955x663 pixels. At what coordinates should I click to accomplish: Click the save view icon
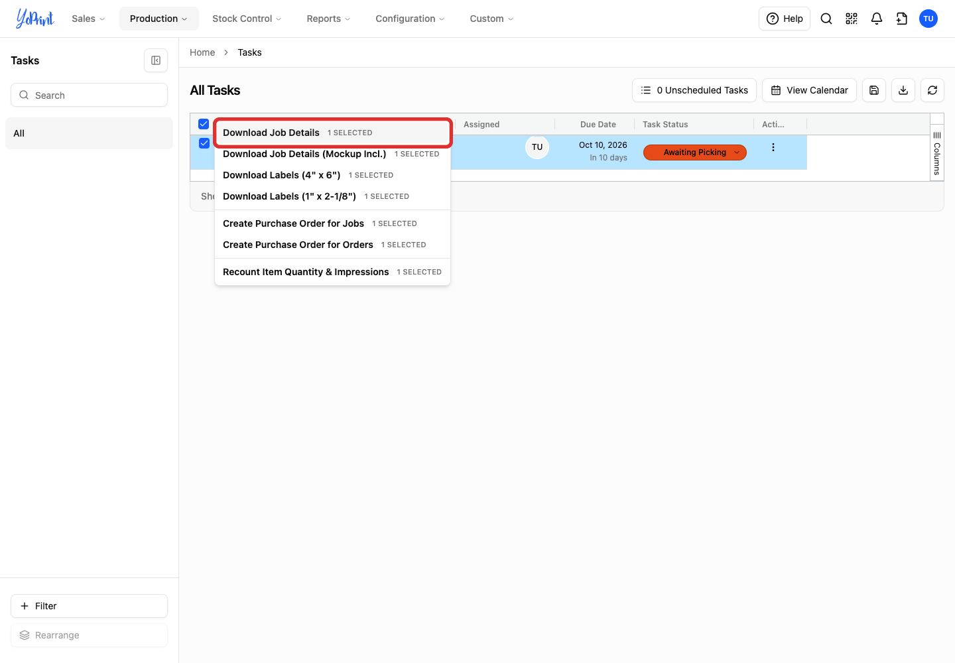[x=874, y=90]
